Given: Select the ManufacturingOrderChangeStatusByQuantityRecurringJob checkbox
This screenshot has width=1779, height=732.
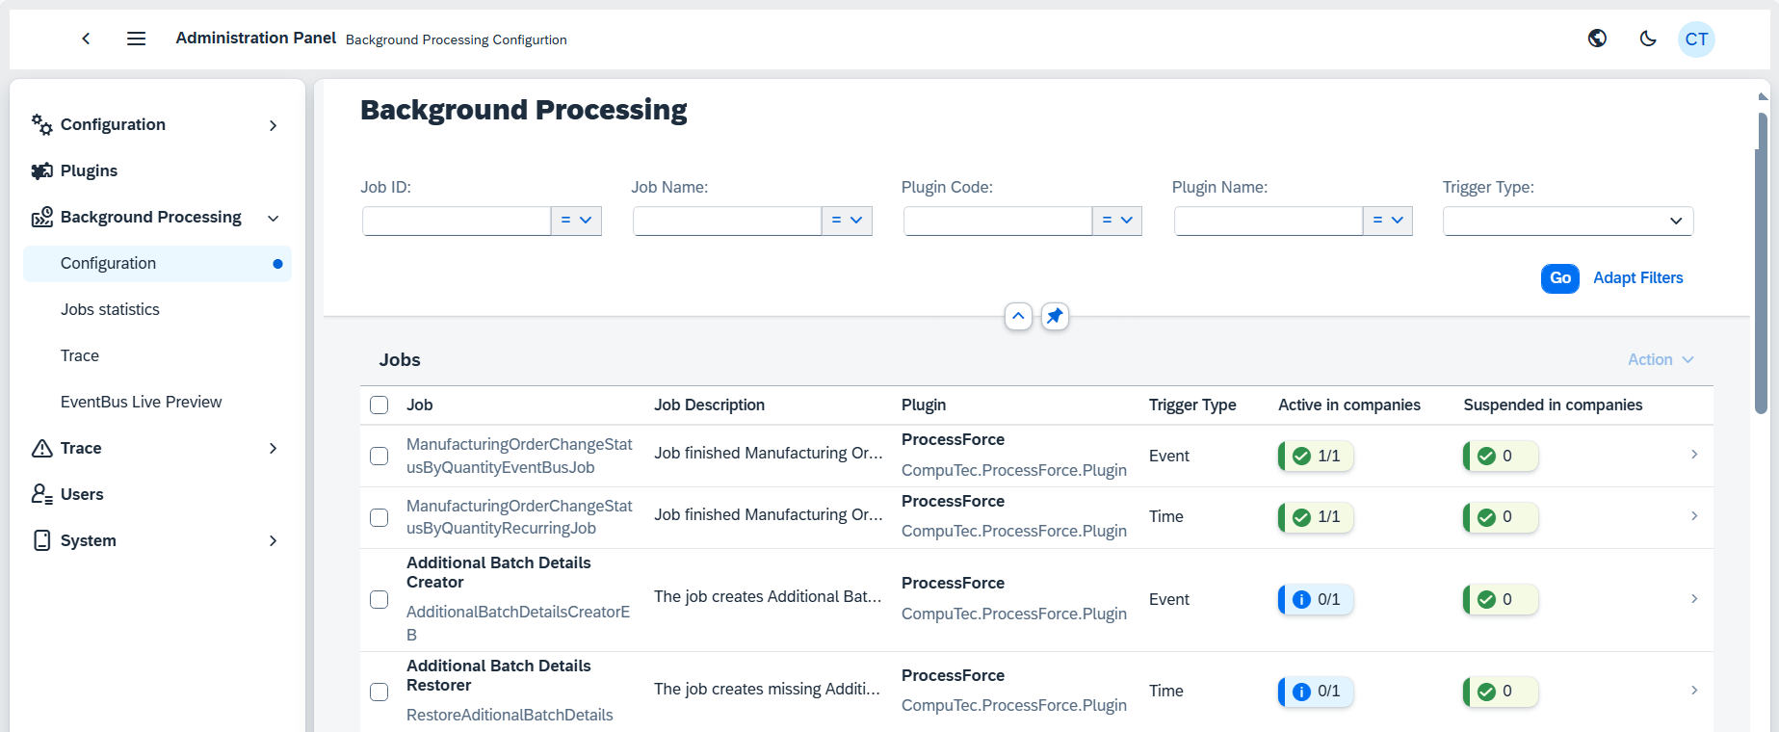Looking at the screenshot, I should [379, 517].
